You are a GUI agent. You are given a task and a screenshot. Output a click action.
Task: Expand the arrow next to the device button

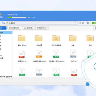click(x=48, y=28)
